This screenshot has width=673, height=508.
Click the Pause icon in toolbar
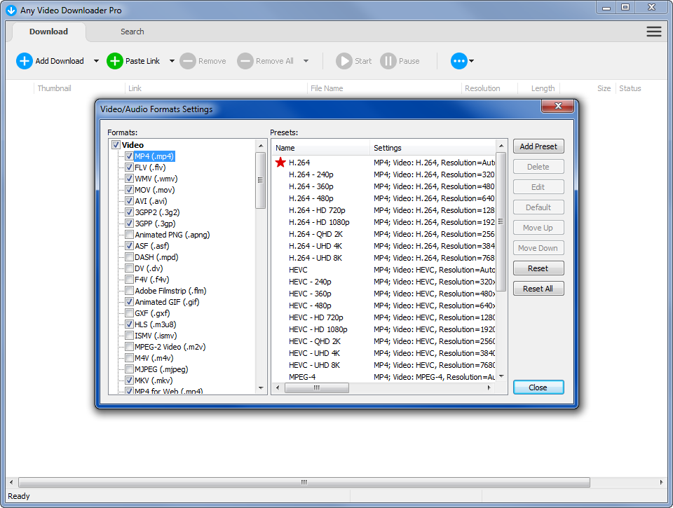pyautogui.click(x=388, y=61)
